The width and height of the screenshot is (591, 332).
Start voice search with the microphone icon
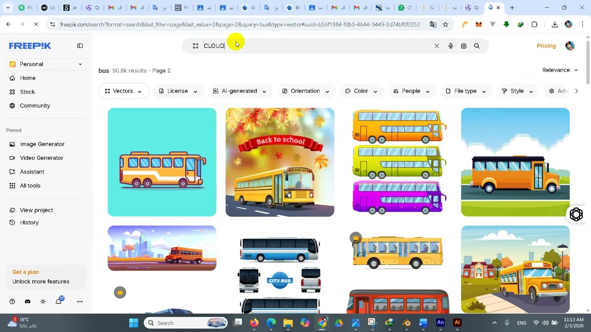point(451,46)
